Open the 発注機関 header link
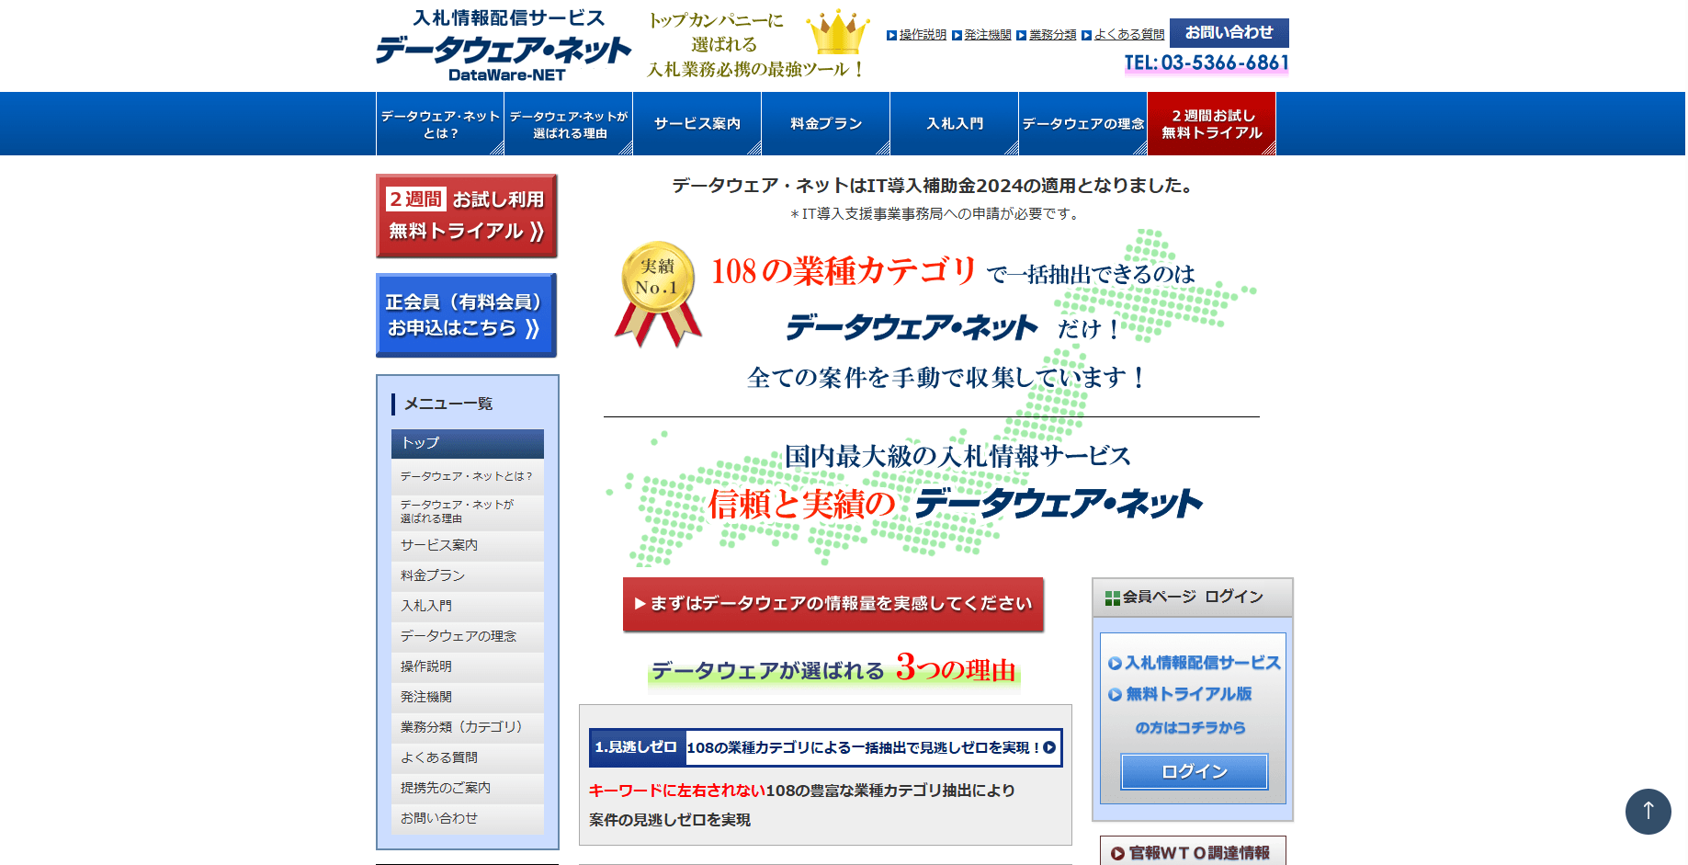Viewport: 1688px width, 865px height. pos(987,35)
